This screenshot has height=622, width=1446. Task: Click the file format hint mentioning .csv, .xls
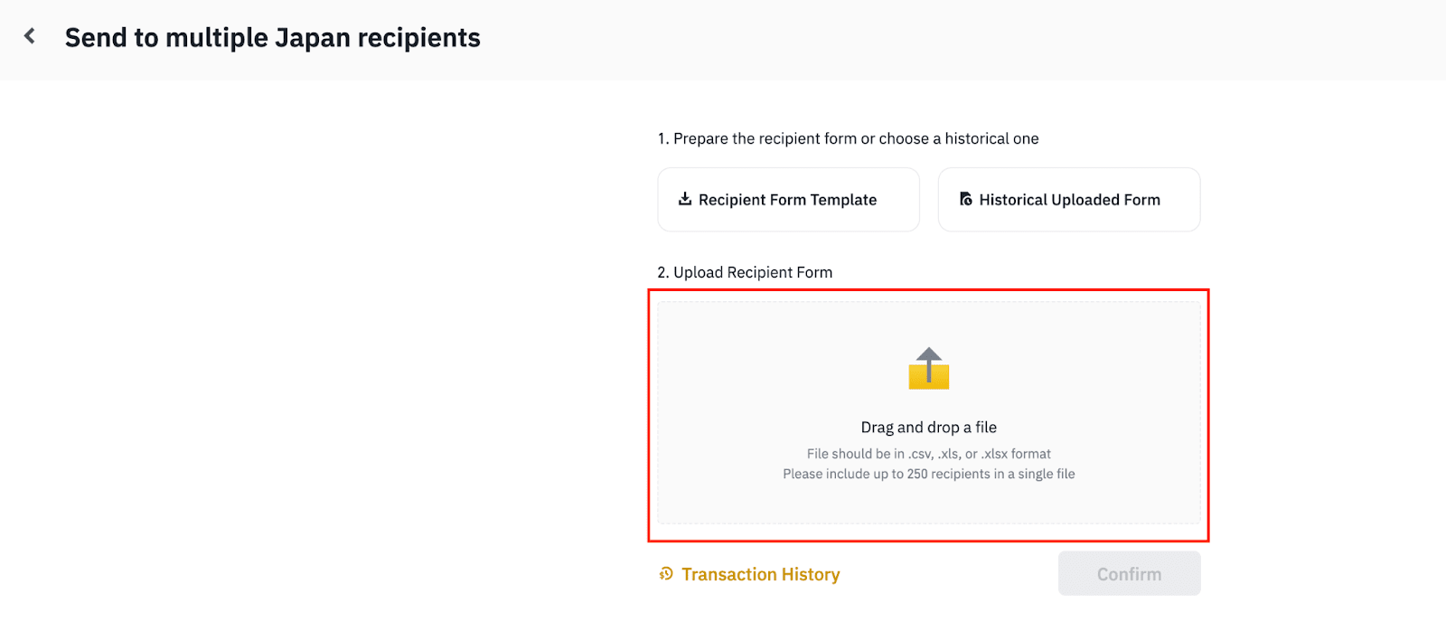pos(929,454)
